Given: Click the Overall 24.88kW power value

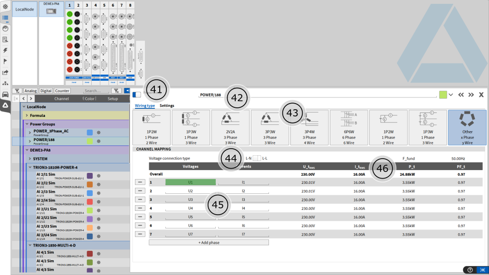Looking at the screenshot, I should point(407,175).
